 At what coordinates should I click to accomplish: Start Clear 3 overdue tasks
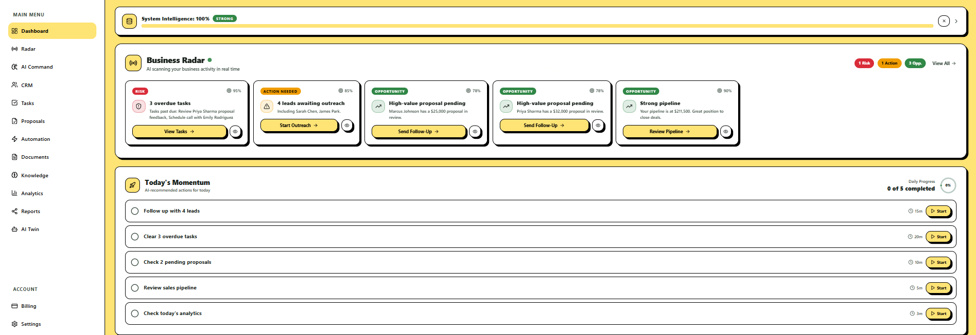point(939,237)
